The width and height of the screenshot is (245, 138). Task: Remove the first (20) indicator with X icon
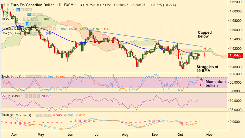click(x=30, y=10)
